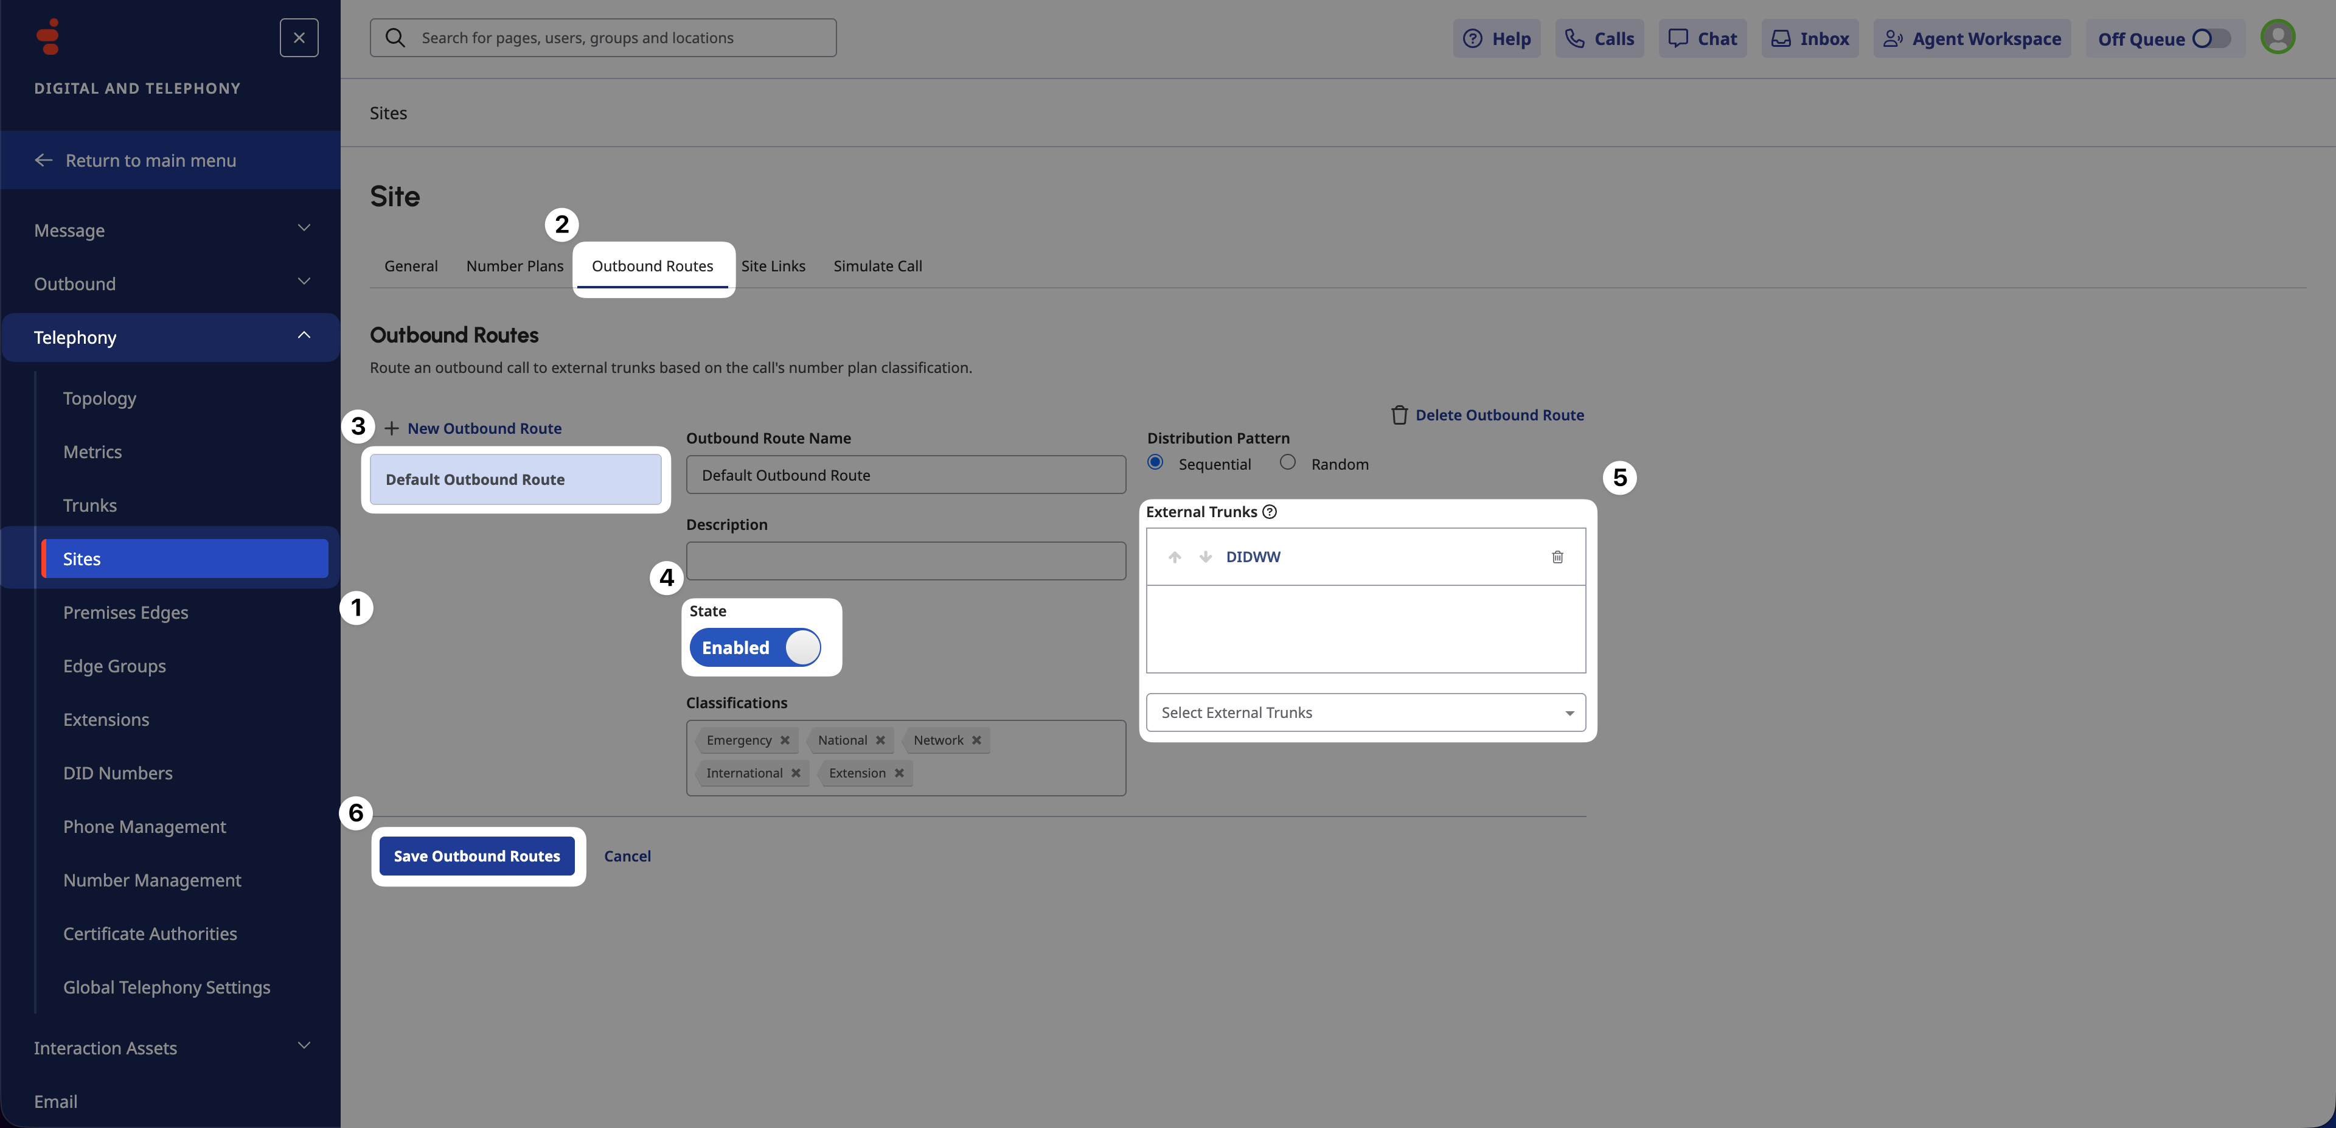This screenshot has height=1128, width=2336.
Task: Click the search magnifier icon
Action: point(394,38)
